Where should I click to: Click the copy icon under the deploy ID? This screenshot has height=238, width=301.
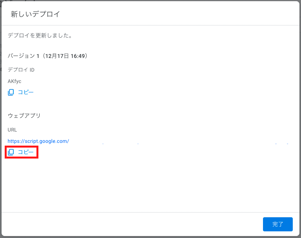point(11,92)
